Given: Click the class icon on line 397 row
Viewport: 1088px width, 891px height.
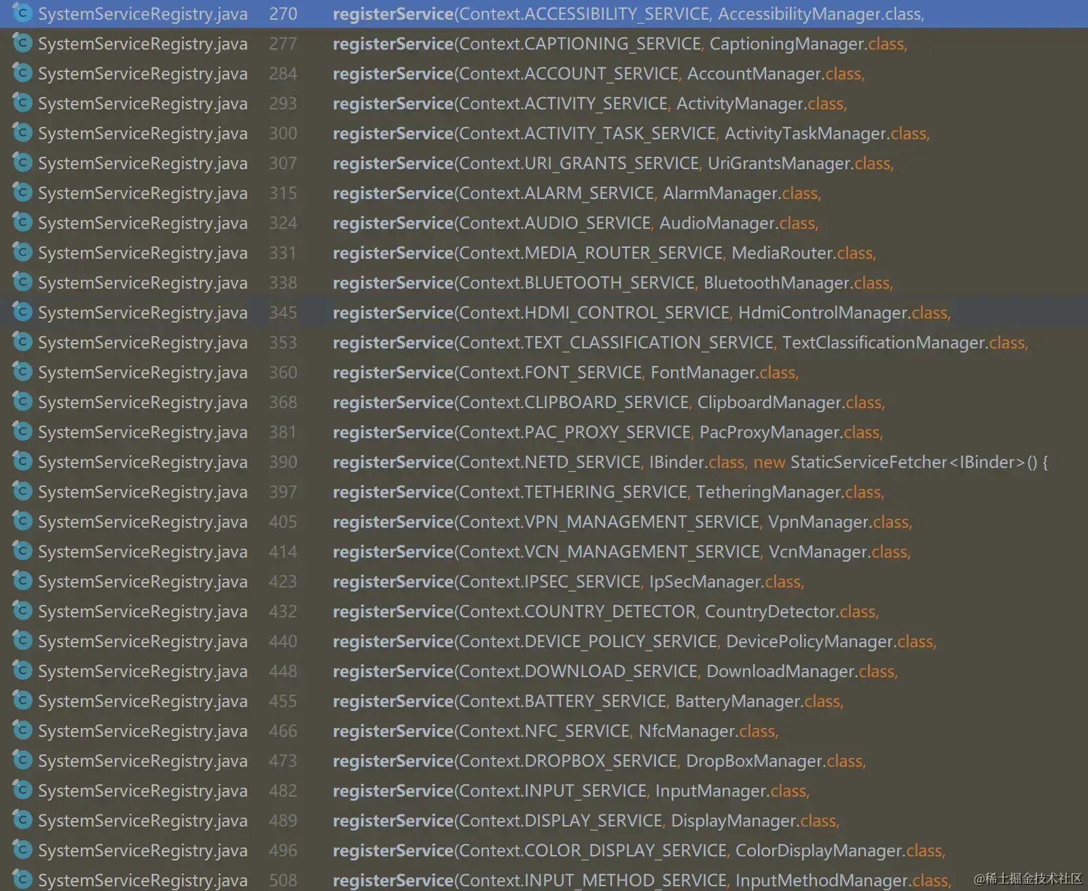Looking at the screenshot, I should pyautogui.click(x=22, y=491).
